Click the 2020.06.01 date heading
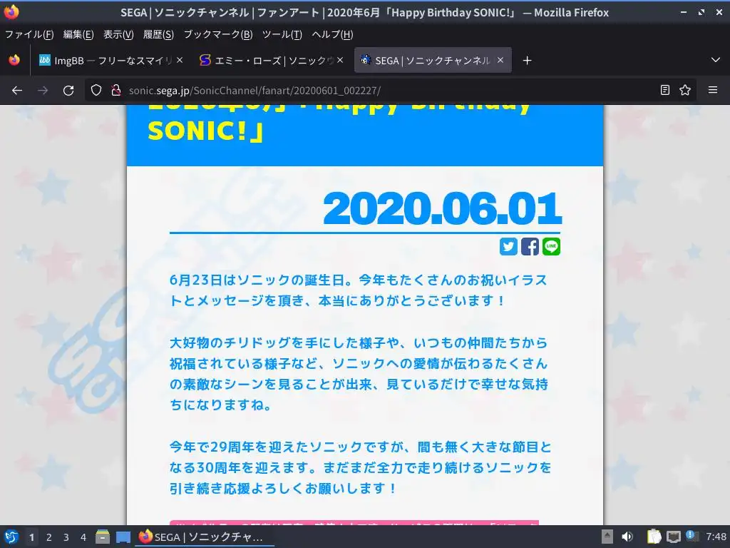Screen dimensions: 730x548 tap(442, 208)
